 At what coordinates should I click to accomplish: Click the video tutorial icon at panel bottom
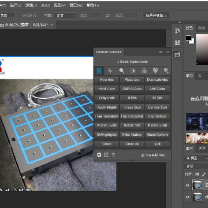106,155
